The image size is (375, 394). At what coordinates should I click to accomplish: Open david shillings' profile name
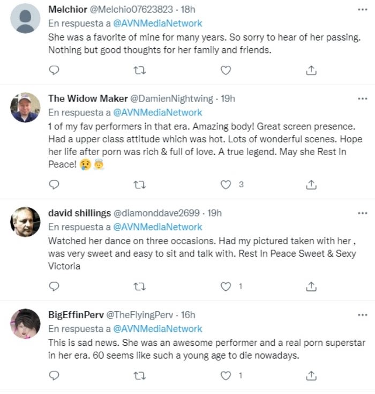point(79,213)
